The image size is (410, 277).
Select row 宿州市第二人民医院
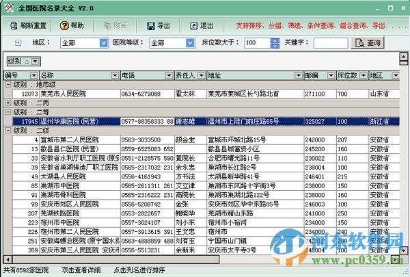(x=206, y=231)
